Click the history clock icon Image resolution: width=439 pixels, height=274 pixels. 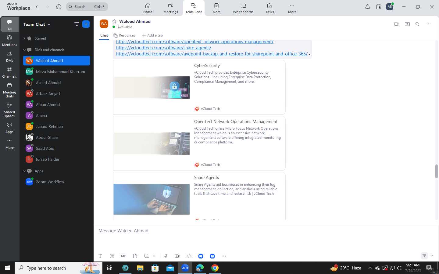pyautogui.click(x=59, y=7)
